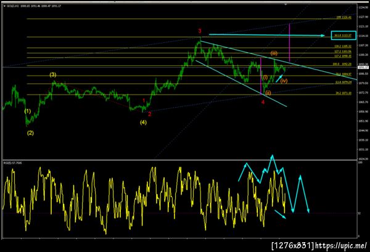The image size is (370, 252).
Task: Select the RSI indicator label
Action: (13, 163)
